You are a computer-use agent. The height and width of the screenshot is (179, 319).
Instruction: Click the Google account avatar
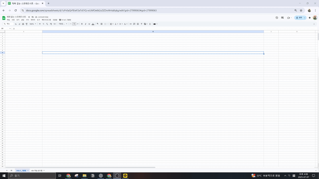[315, 18]
